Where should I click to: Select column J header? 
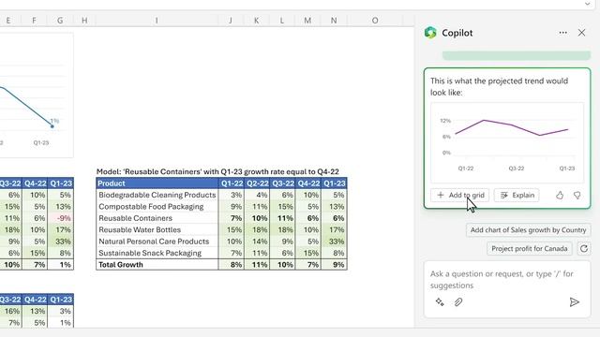click(x=231, y=21)
